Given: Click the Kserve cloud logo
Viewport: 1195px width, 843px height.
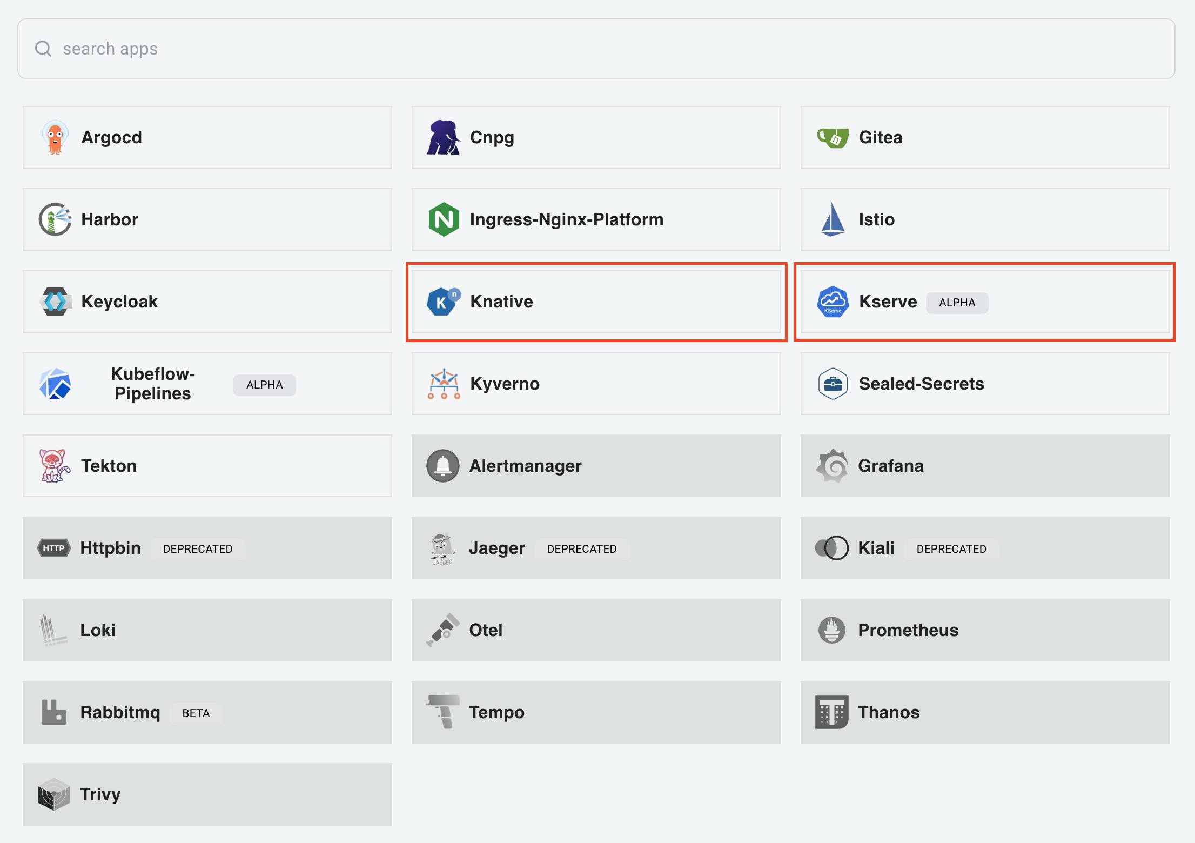Looking at the screenshot, I should [x=832, y=301].
